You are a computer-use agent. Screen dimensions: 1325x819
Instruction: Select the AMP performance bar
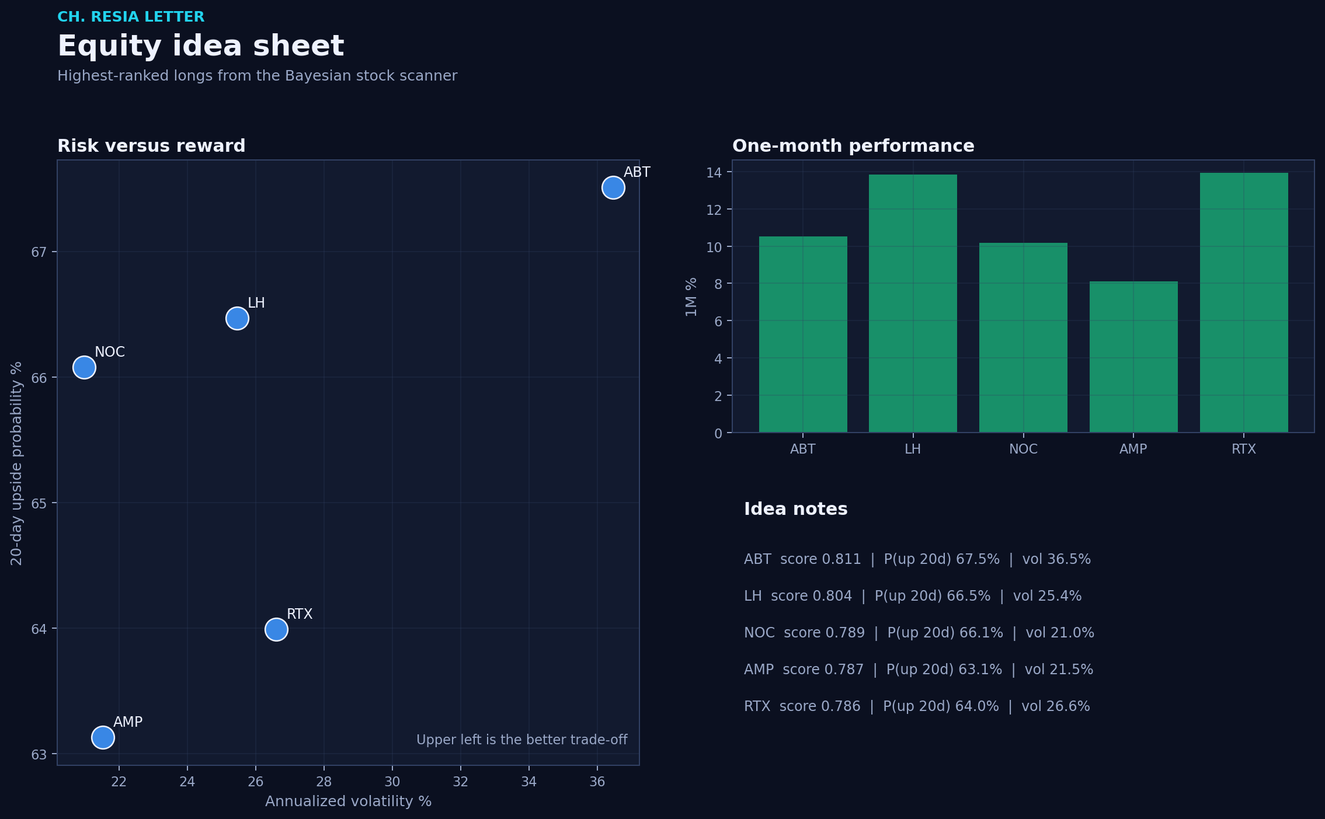[x=1133, y=357]
